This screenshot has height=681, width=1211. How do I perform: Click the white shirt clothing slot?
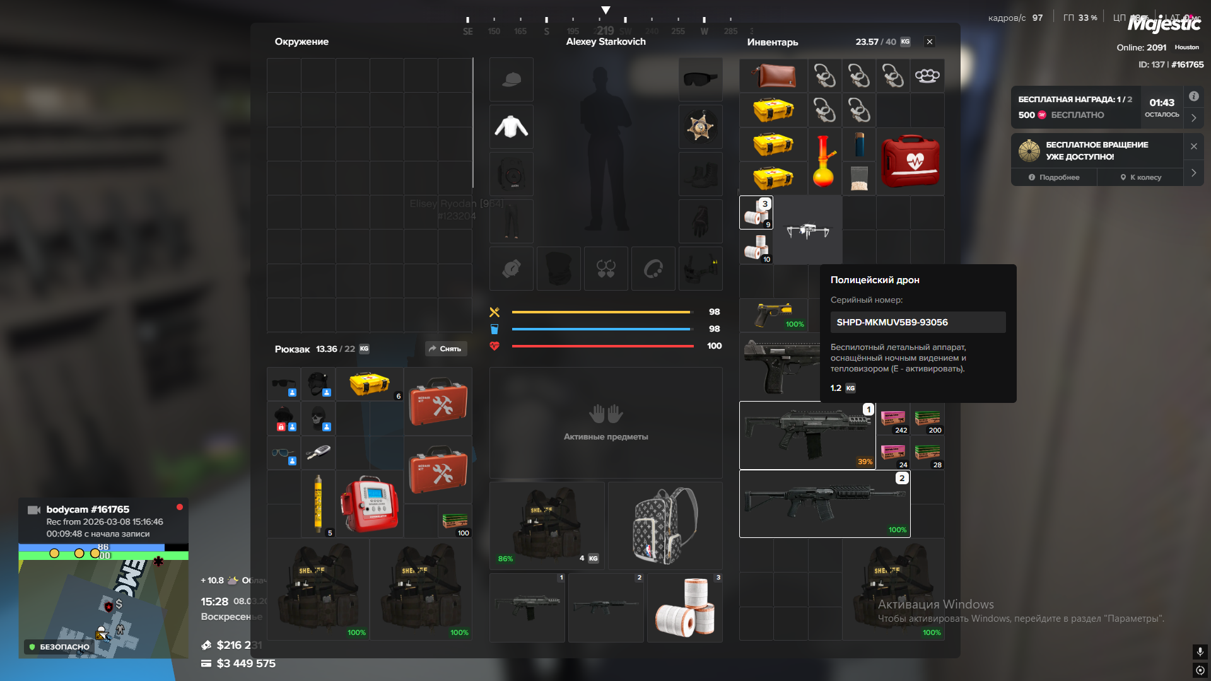coord(511,127)
